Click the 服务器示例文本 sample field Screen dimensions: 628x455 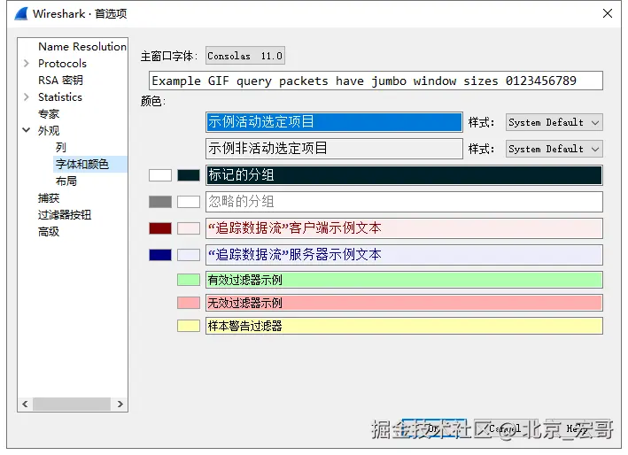pos(404,255)
